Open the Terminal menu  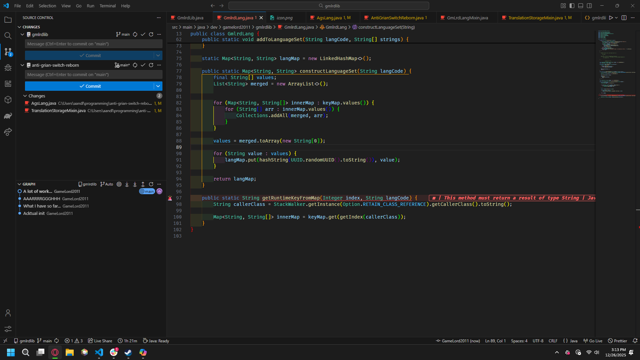click(107, 6)
